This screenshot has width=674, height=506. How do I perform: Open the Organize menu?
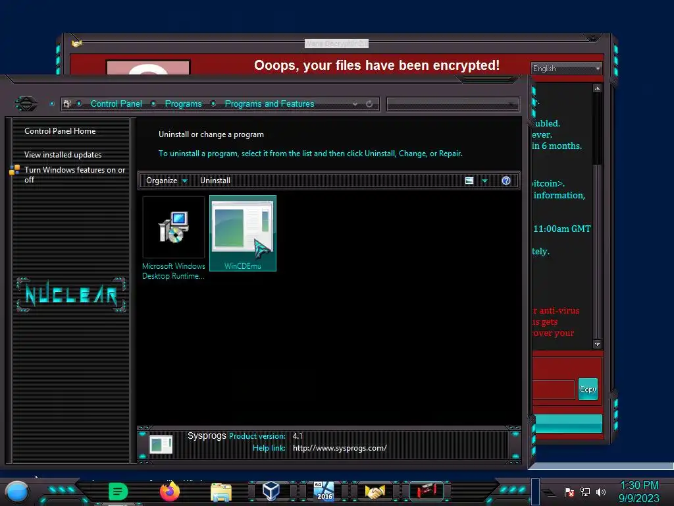pos(167,181)
